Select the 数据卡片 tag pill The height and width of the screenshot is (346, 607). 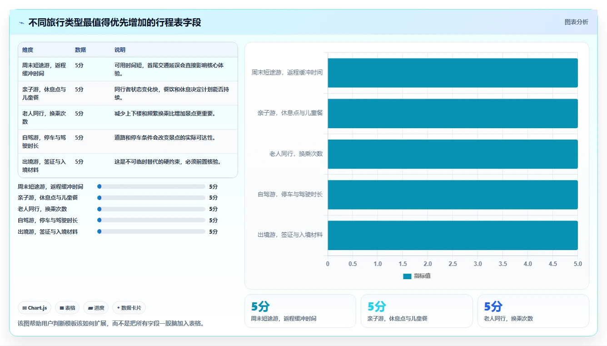tap(129, 308)
